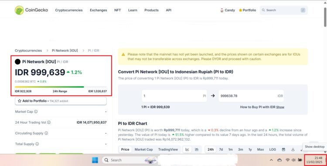The height and width of the screenshot is (166, 327).
Task: Select the 1y chart range
Action: 250,149
